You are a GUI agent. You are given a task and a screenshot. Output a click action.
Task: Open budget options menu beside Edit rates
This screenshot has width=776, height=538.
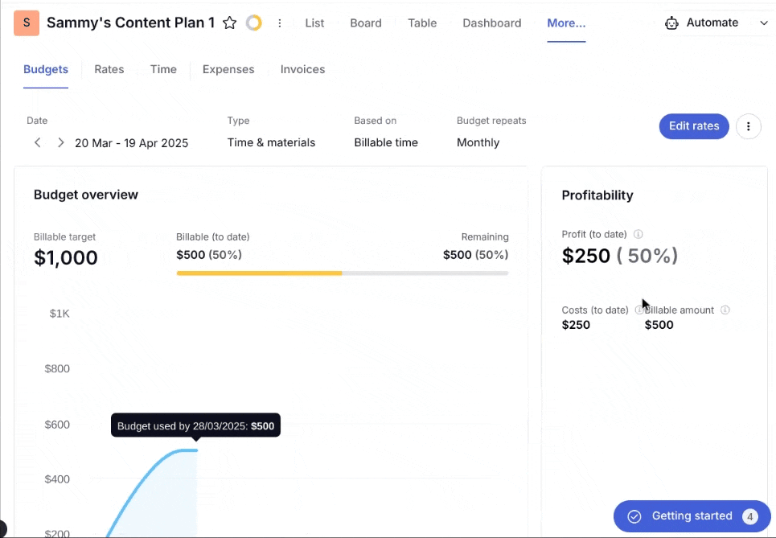pos(749,126)
